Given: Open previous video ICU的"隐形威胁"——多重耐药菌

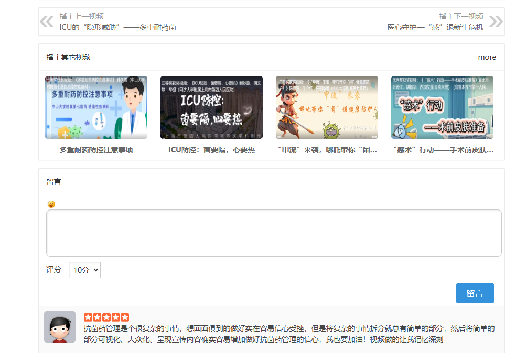Looking at the screenshot, I should click(x=117, y=27).
